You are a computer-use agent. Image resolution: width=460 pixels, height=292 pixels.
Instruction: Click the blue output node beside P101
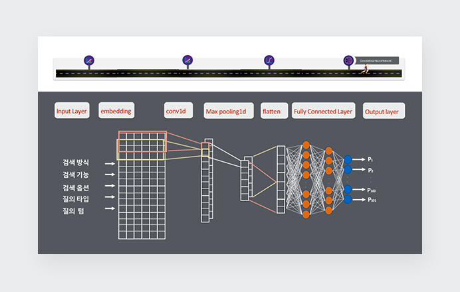(x=348, y=200)
